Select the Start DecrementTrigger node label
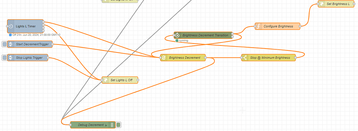 (32, 44)
